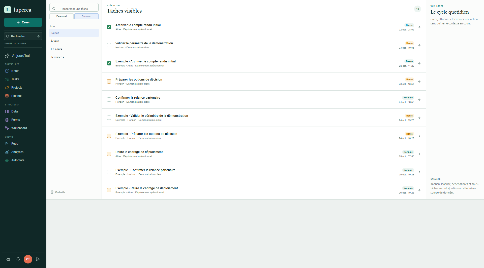Open the Analytics chart icon
This screenshot has width=484, height=268.
[x=7, y=152]
